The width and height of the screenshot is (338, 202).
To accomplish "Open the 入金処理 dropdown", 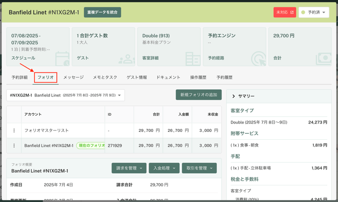I will pos(164,168).
